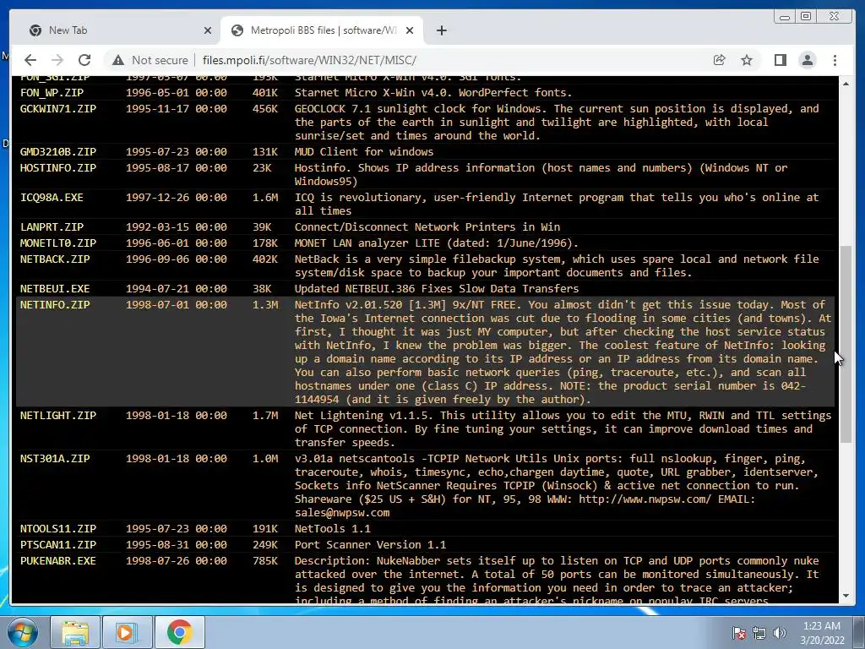Open the NETBEUI.EXE link

click(x=55, y=289)
